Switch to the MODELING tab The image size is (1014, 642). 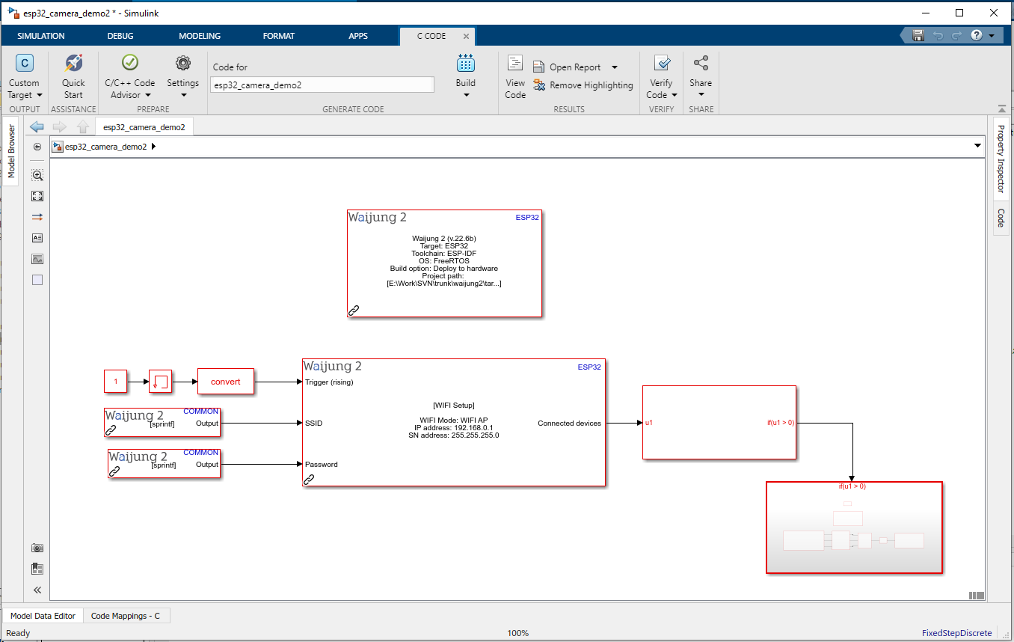click(200, 36)
